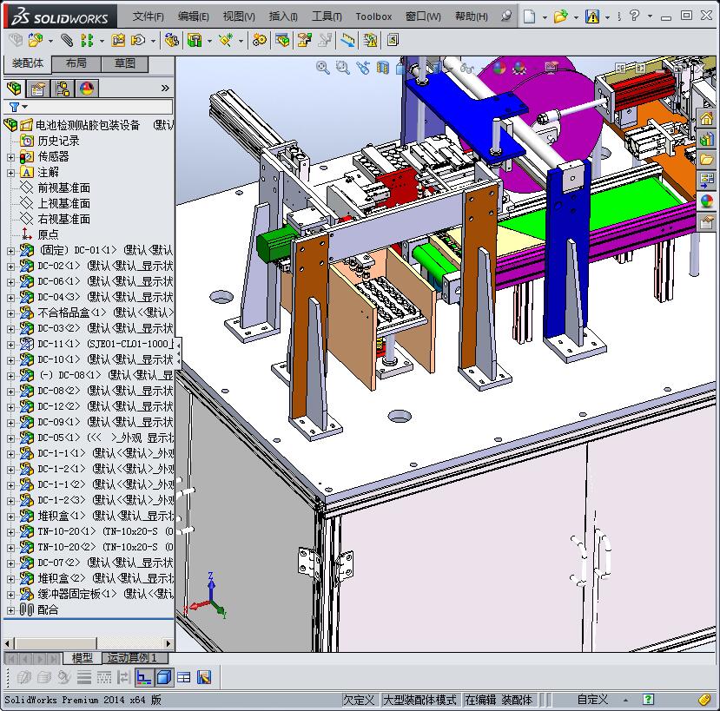This screenshot has width=720, height=711.
Task: Open SolidWorks Resources in task pane
Action: tap(706, 118)
